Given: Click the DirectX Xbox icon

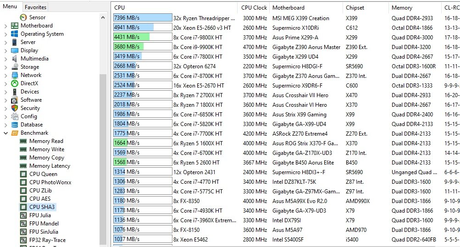Looking at the screenshot, I should [14, 83].
